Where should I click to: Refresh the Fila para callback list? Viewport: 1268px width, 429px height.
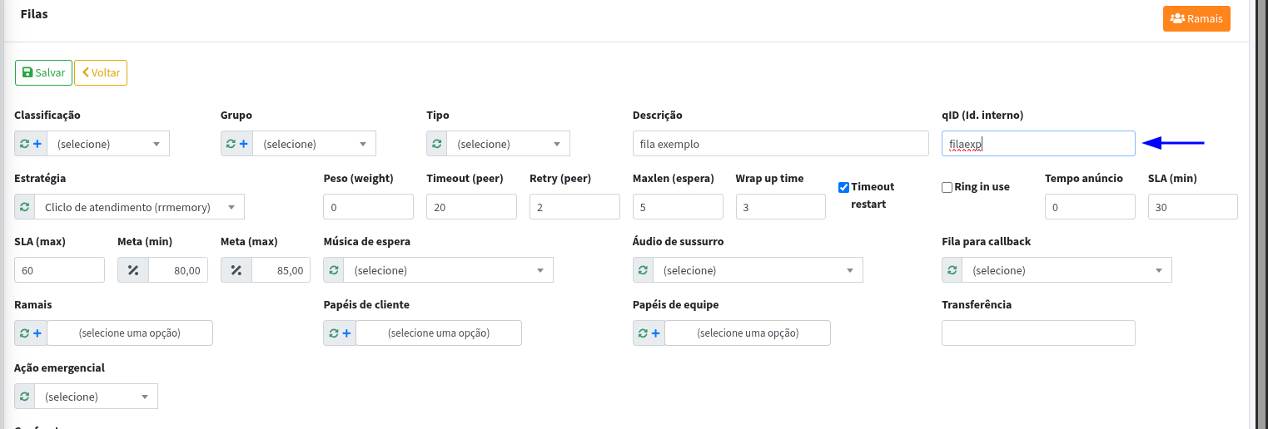pos(952,270)
